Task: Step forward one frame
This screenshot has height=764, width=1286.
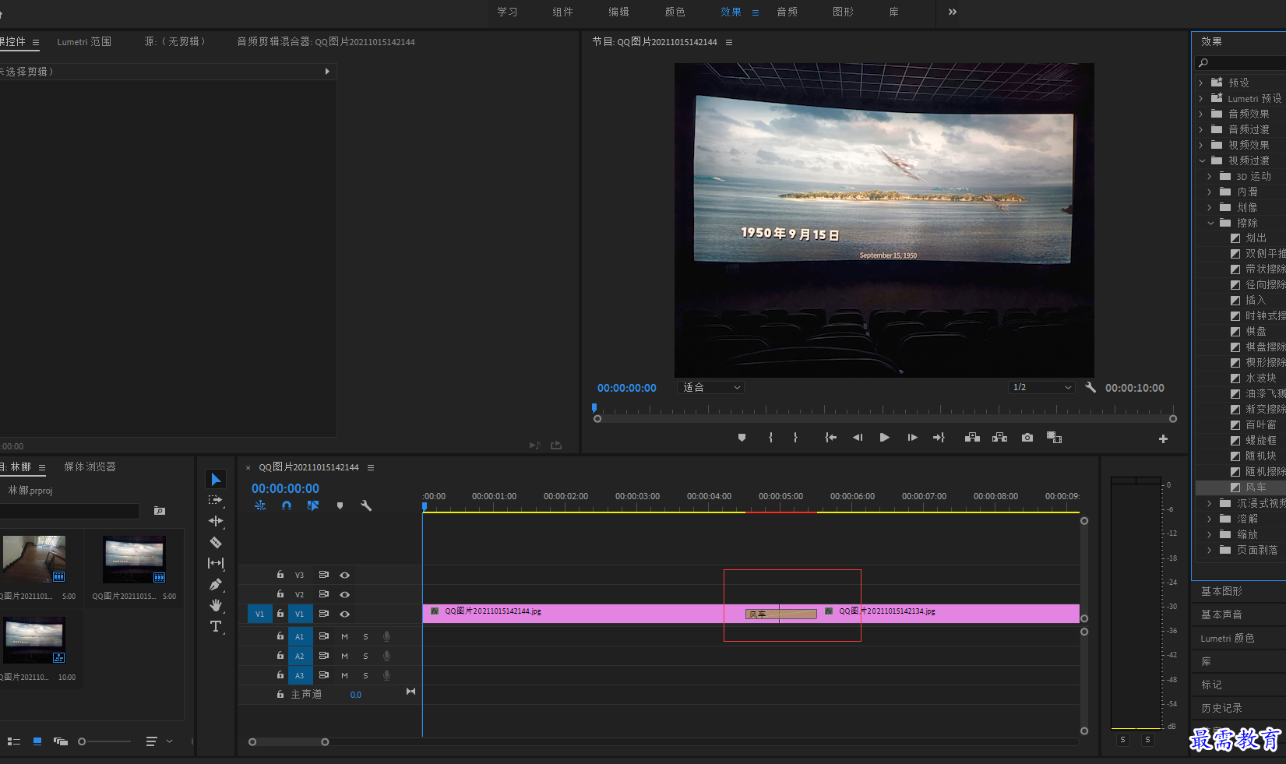Action: click(x=912, y=438)
